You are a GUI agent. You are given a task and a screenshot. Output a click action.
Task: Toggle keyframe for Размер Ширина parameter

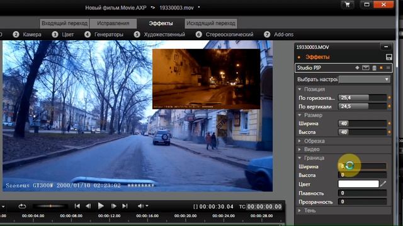coord(389,124)
